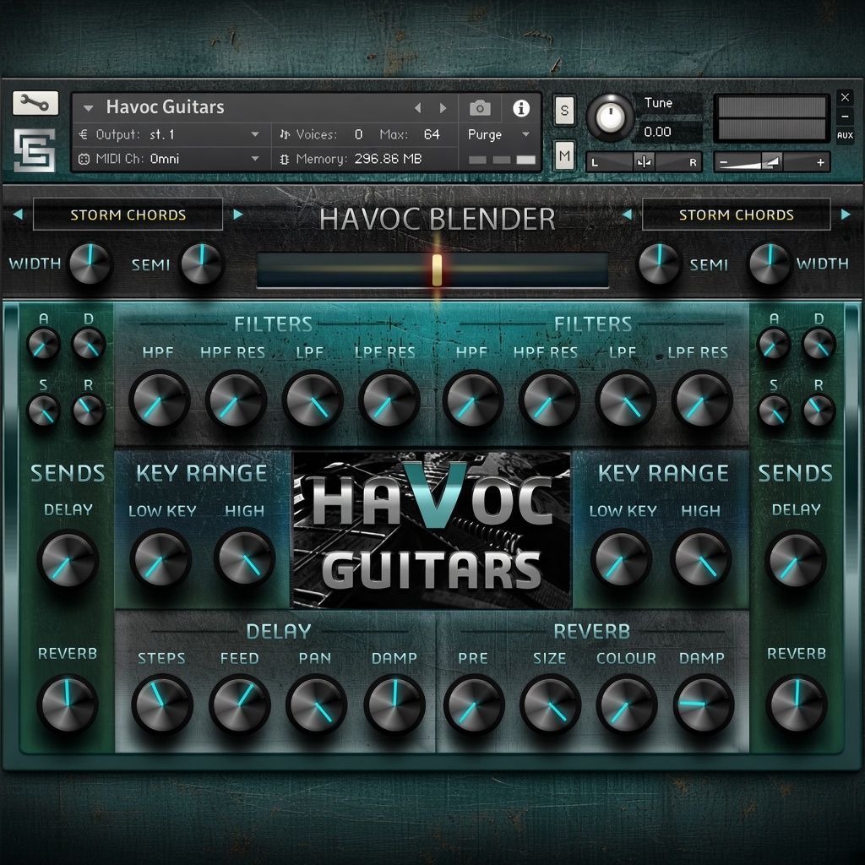Click the left filters HPF knob

point(160,400)
